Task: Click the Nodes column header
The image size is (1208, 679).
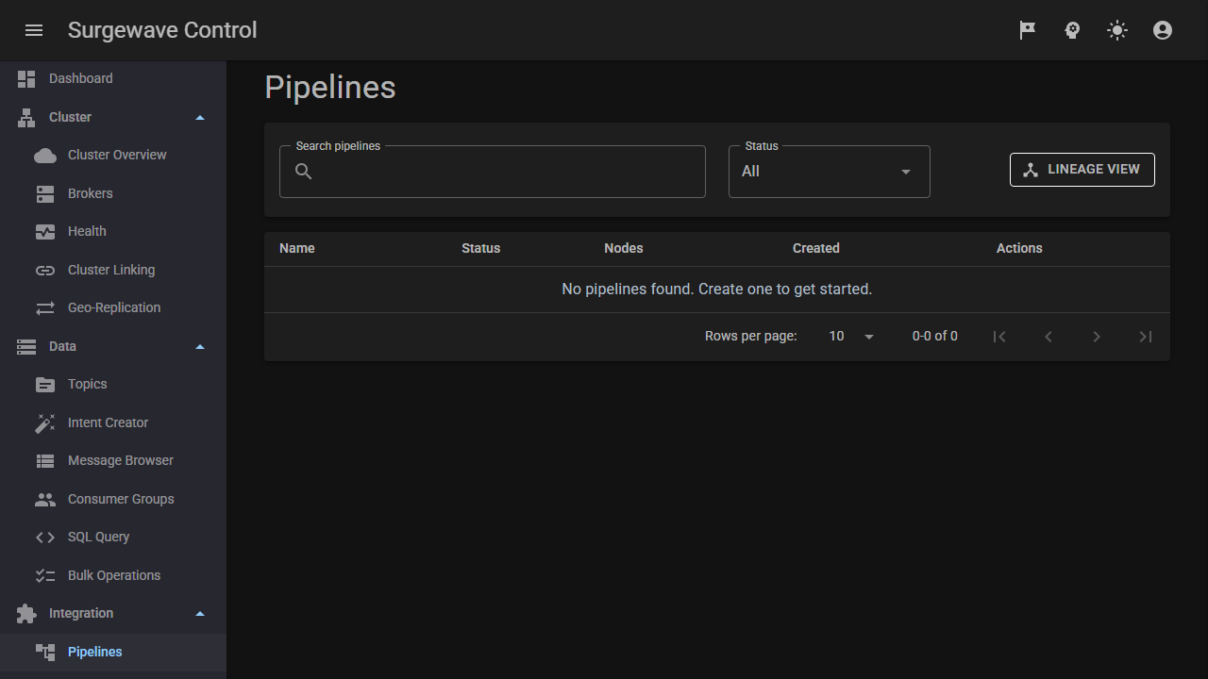Action: [x=624, y=249]
